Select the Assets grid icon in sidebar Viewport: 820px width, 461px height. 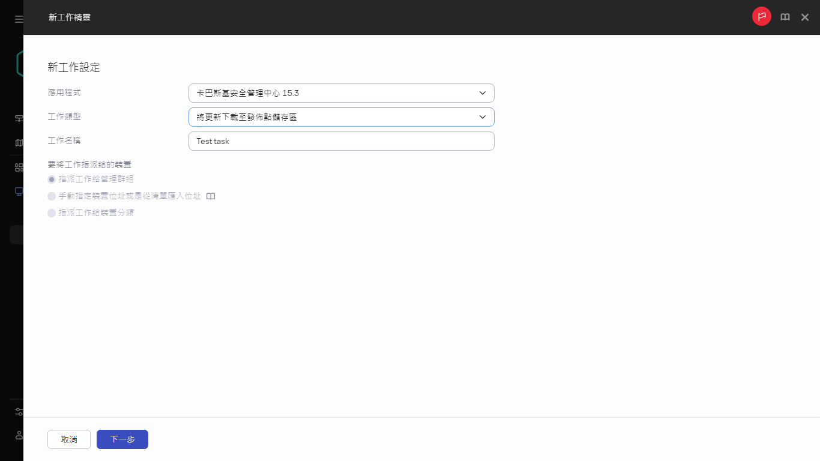click(x=17, y=166)
